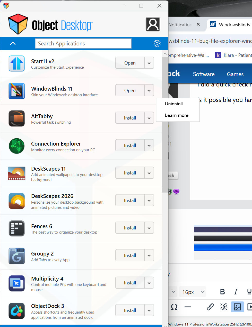The height and width of the screenshot is (327, 252).
Task: Click the insert image icon
Action: coord(237,307)
